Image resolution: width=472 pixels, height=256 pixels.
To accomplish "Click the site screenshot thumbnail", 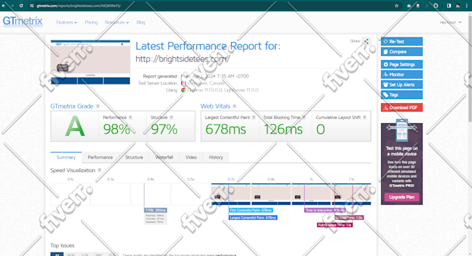I will (90, 62).
